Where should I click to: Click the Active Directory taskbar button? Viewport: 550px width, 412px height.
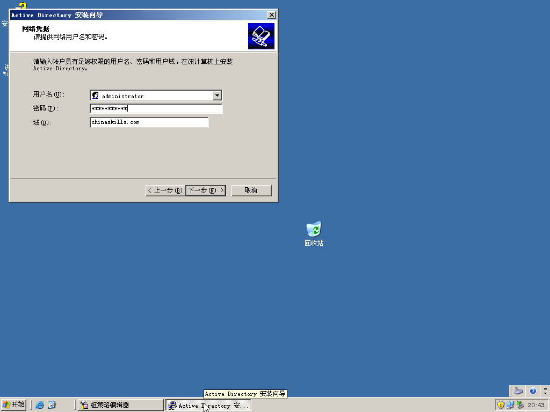click(x=208, y=406)
